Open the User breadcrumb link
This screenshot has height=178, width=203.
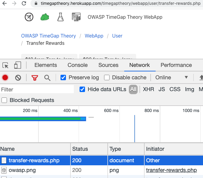click(117, 36)
